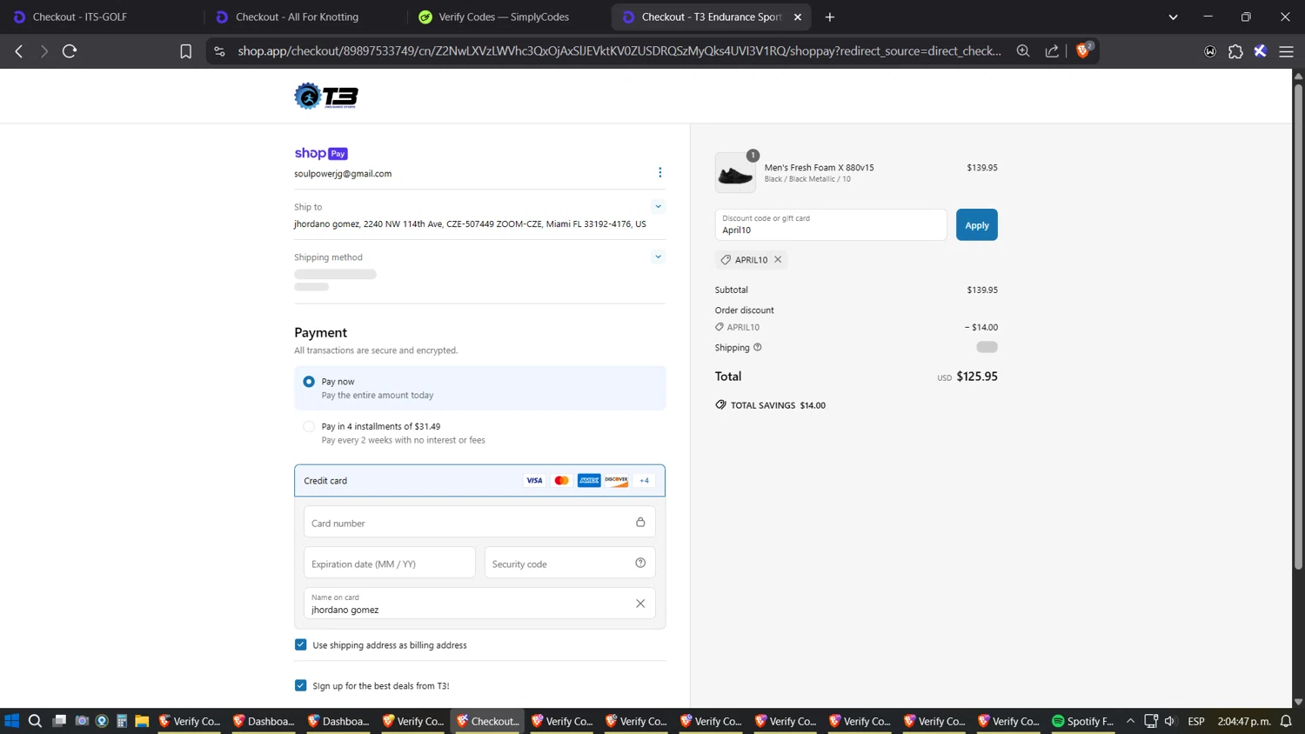Share this page using the share icon

tap(1052, 51)
